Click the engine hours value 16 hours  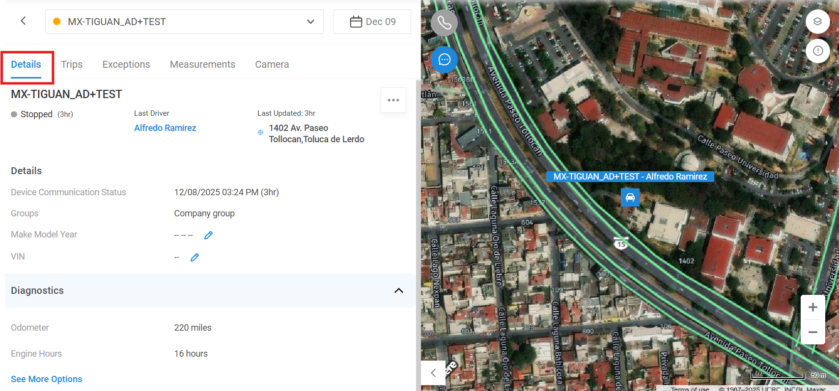point(191,354)
